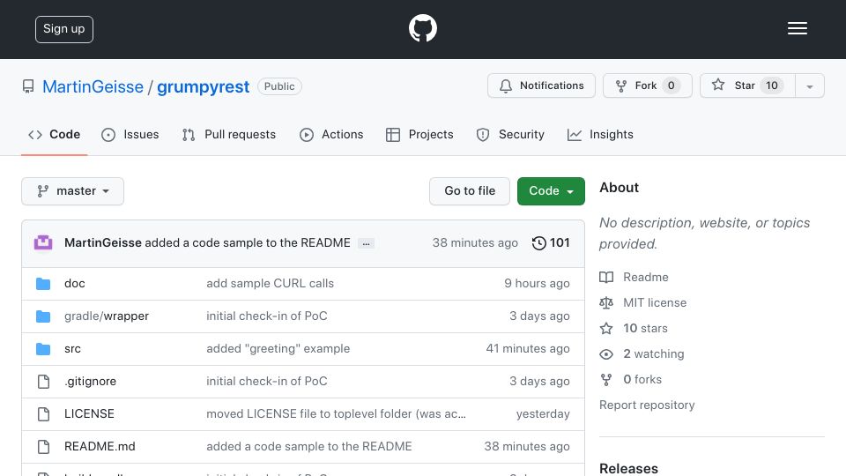This screenshot has width=846, height=476.
Task: Open the Insights tab
Action: pos(600,134)
